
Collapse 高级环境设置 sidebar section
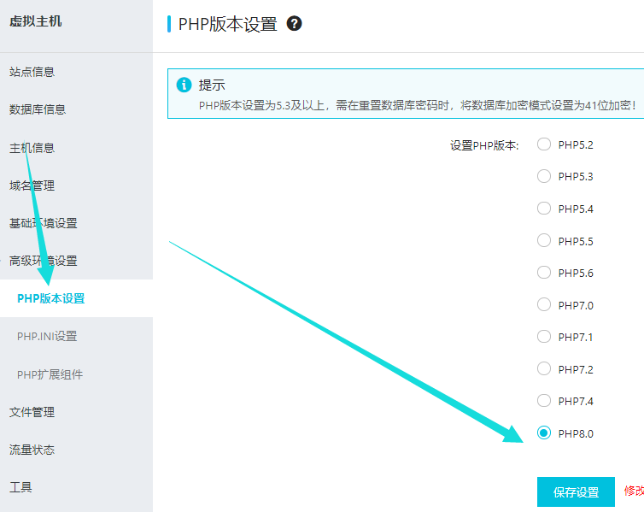pyautogui.click(x=43, y=261)
